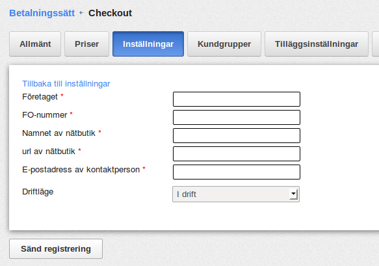Submit with the Sänd registrering button
This screenshot has width=379, height=266.
[56, 249]
